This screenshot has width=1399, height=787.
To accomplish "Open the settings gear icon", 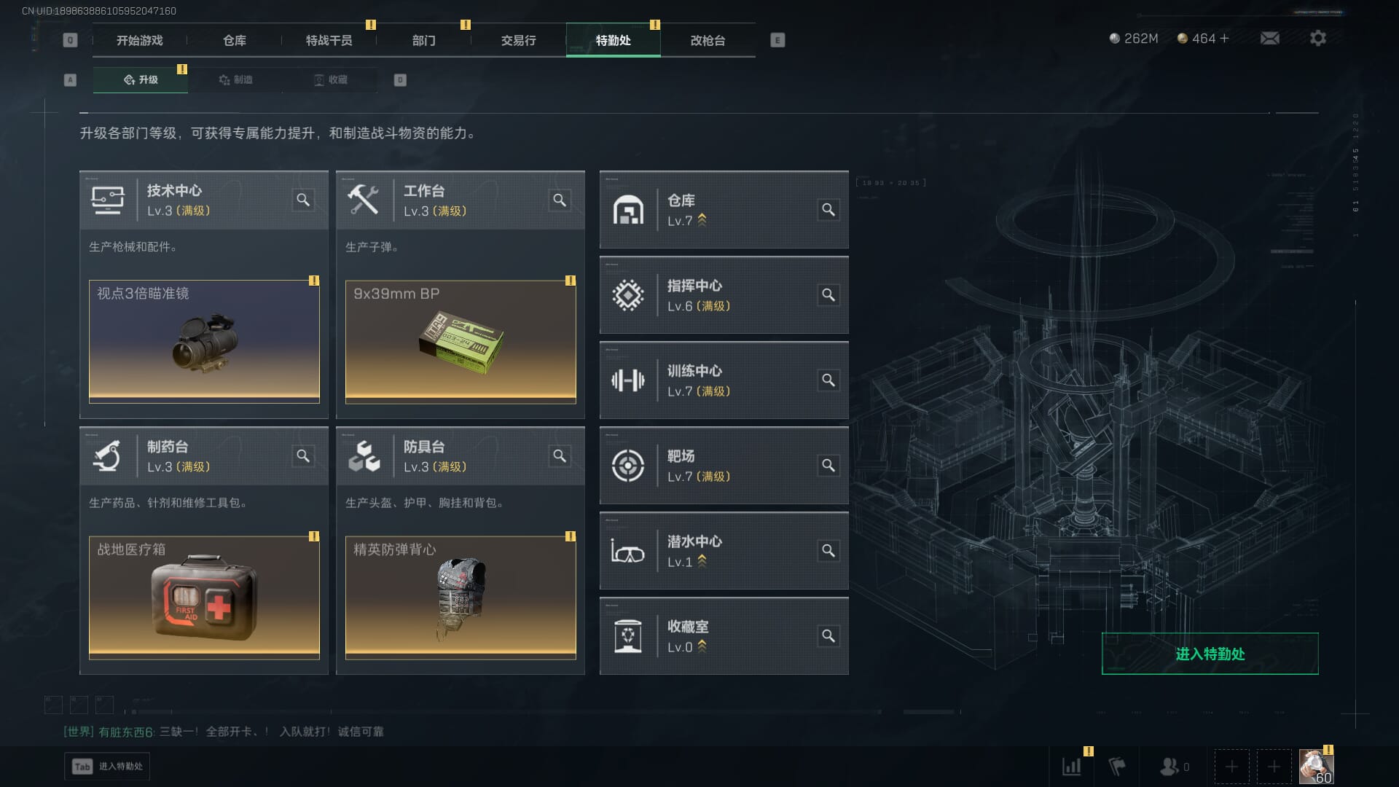I will 1317,38.
